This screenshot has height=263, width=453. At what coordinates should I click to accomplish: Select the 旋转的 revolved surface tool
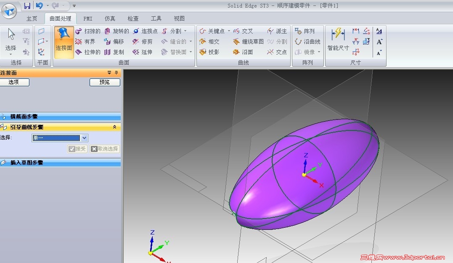coord(117,31)
